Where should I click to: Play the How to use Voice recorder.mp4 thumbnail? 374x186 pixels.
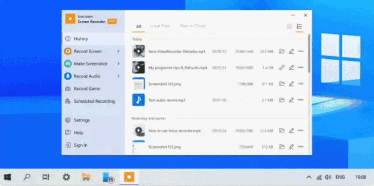(x=139, y=130)
